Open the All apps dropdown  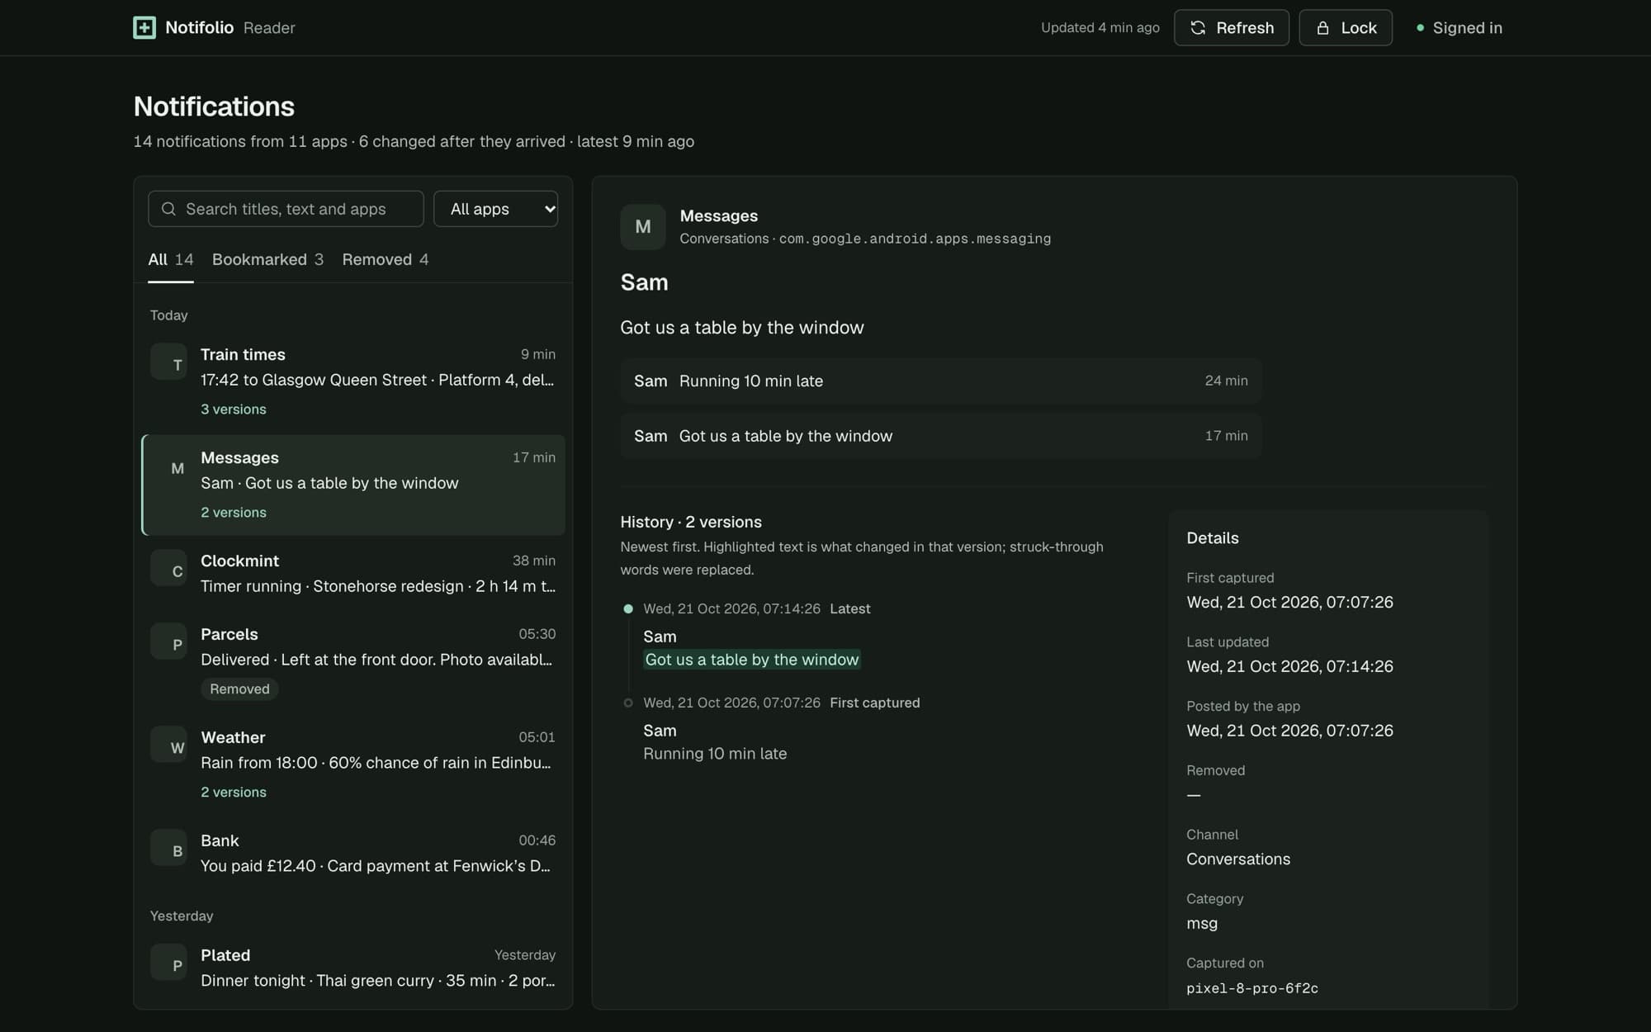pos(495,209)
